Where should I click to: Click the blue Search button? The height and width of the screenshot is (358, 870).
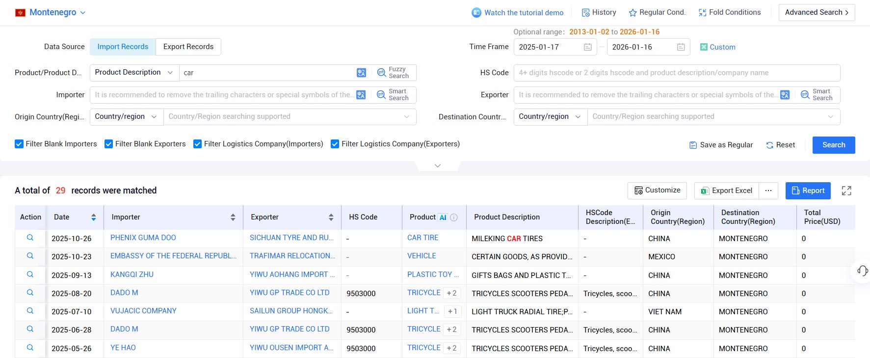tap(834, 145)
